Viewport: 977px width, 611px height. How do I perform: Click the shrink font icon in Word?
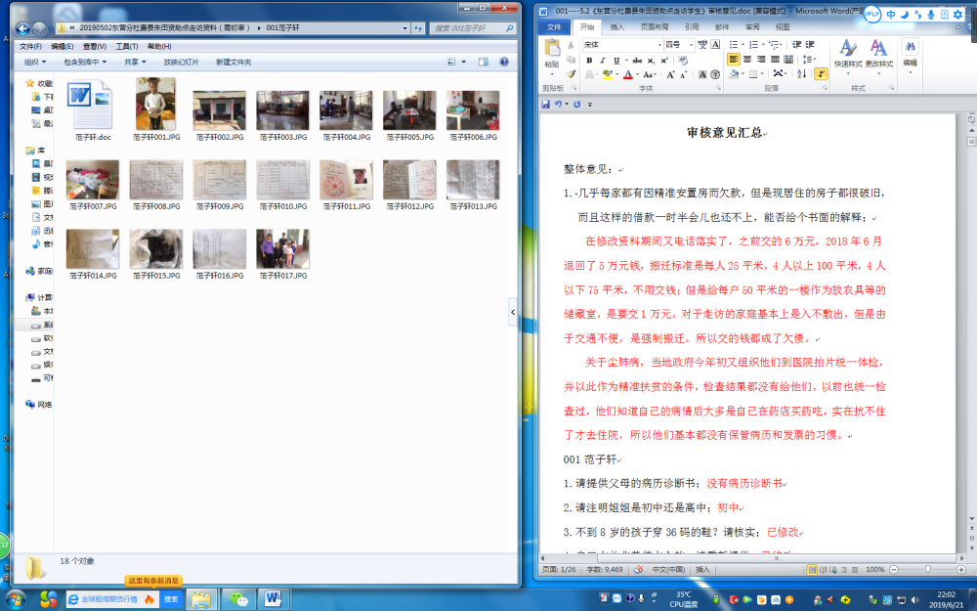pyautogui.click(x=684, y=75)
